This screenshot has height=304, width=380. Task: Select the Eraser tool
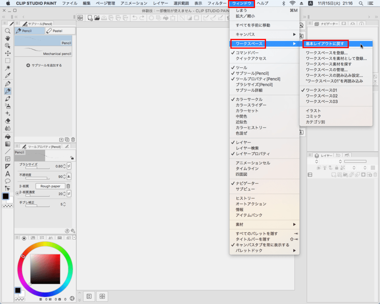click(x=8, y=121)
